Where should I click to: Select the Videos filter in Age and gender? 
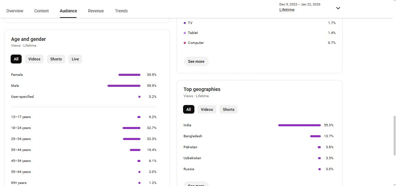point(34,59)
